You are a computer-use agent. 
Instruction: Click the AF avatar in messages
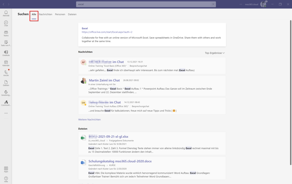(x=83, y=62)
